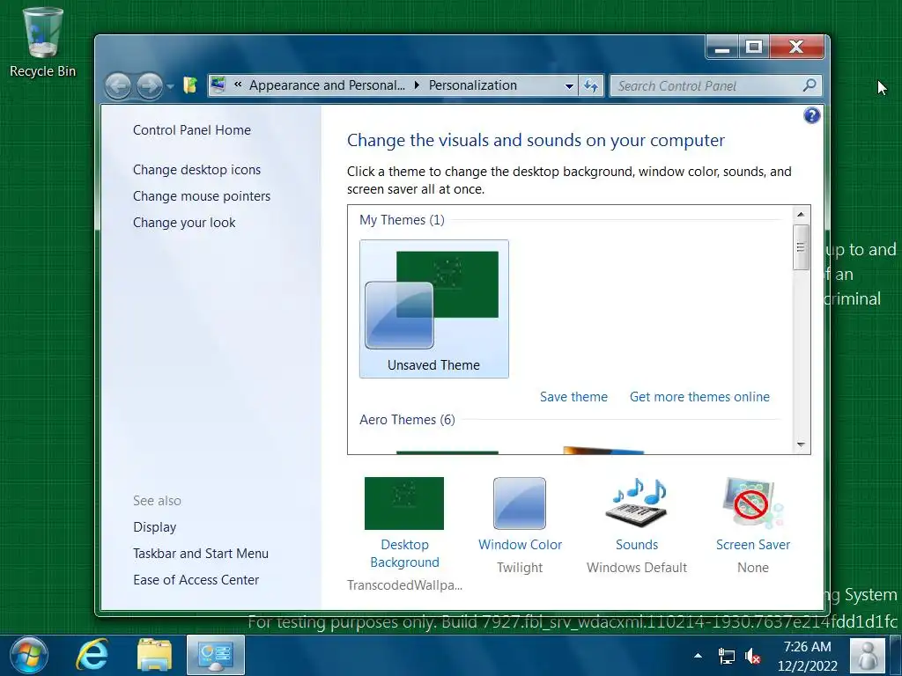
Task: Click the magnifier search icon
Action: (810, 85)
